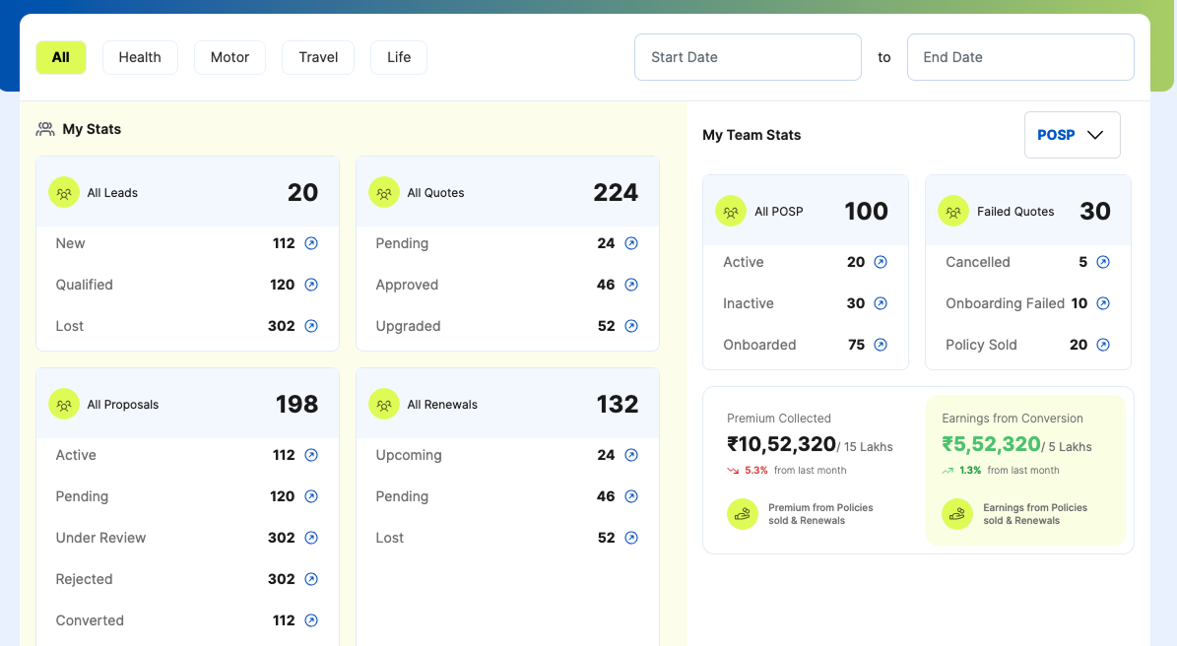Open Onboarding Failed arrow icon

1103,303
